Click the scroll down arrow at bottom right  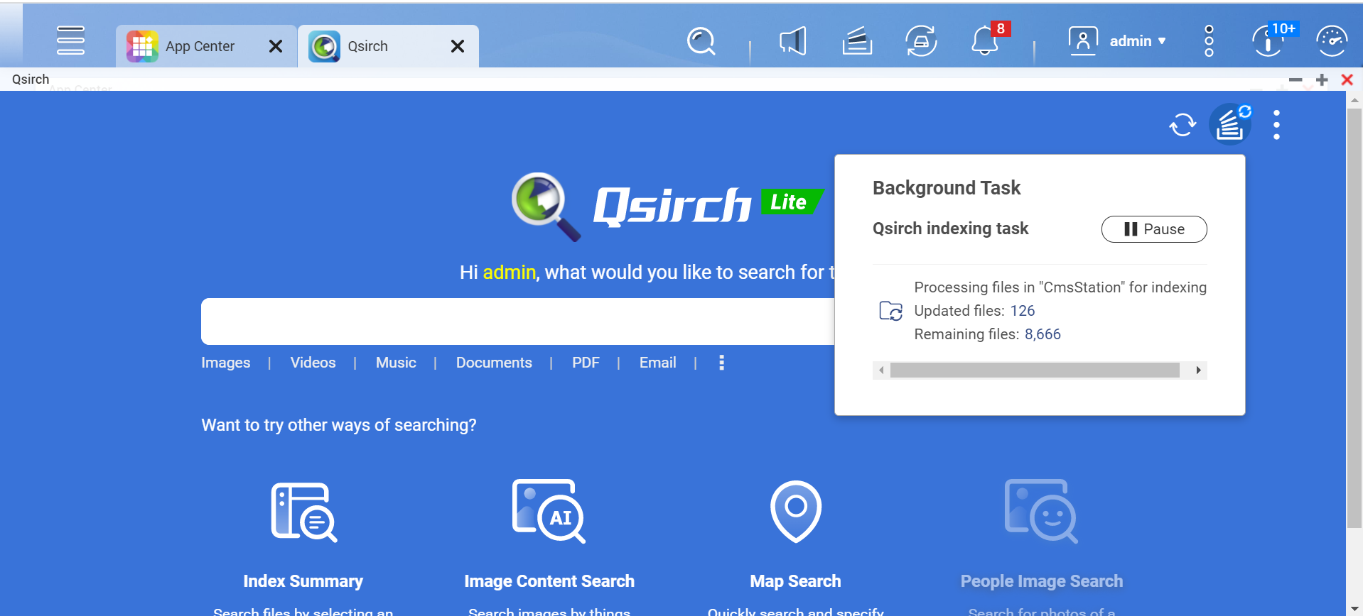[x=1354, y=610]
